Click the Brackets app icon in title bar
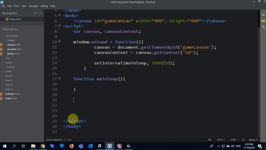 [2, 2]
